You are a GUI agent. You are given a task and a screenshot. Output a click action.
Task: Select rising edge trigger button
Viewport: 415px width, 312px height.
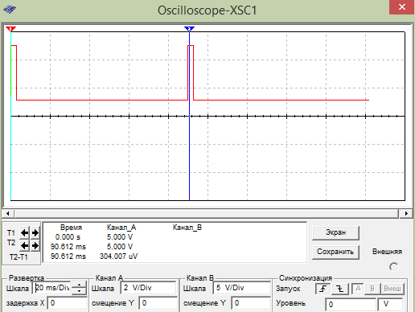click(x=323, y=289)
